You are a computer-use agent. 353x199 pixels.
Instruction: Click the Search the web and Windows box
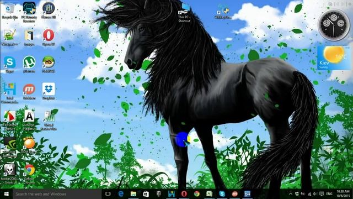57,194
